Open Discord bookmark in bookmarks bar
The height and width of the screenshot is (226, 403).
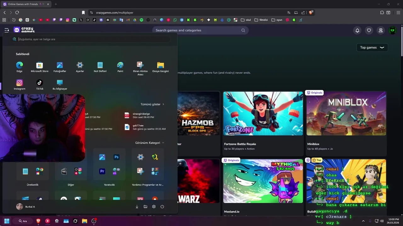point(101,20)
